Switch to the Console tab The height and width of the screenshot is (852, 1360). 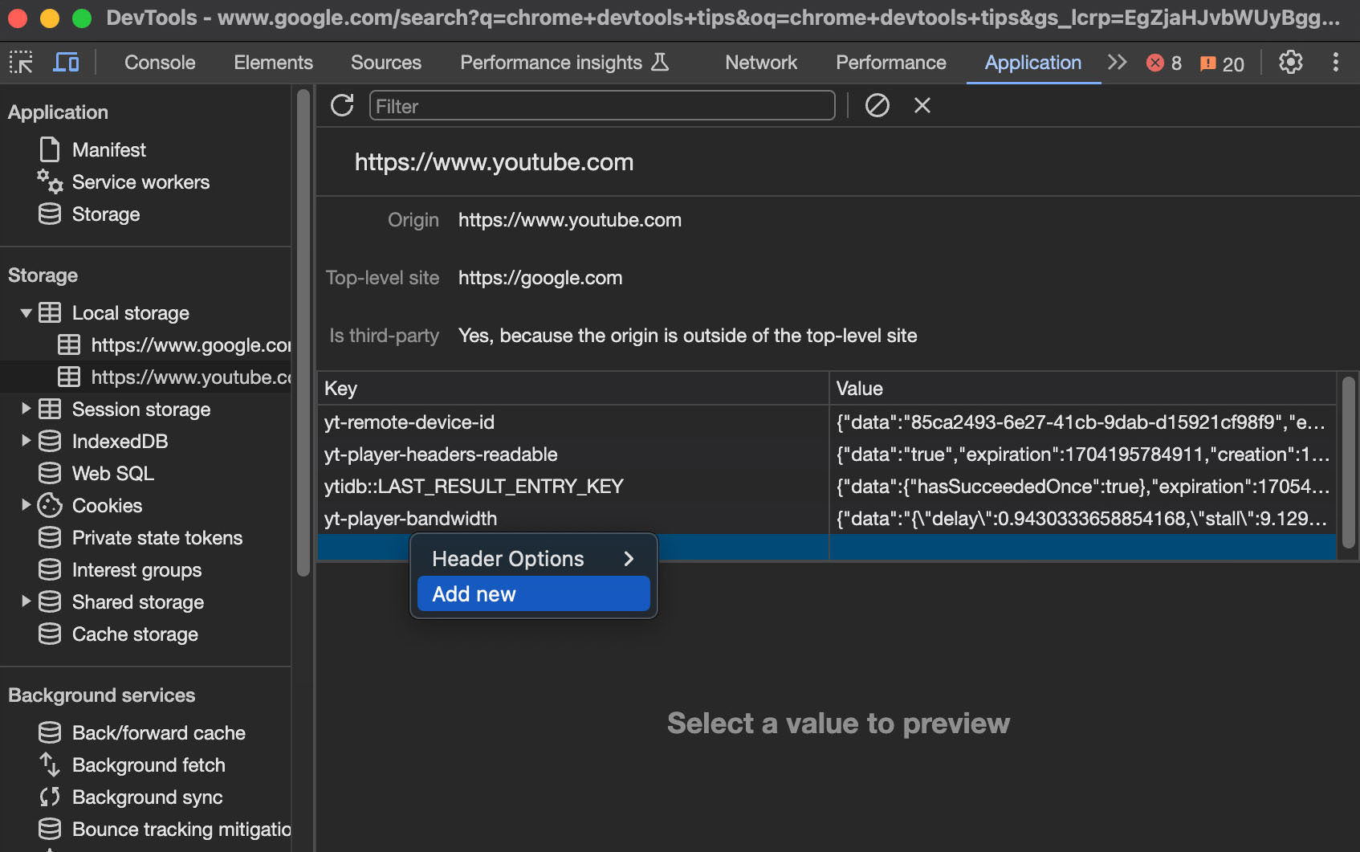tap(160, 63)
